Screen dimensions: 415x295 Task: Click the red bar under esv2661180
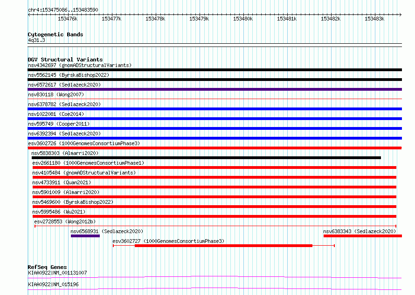tap(214, 168)
